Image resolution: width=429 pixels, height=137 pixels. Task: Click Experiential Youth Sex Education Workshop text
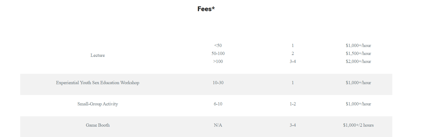coord(98,83)
